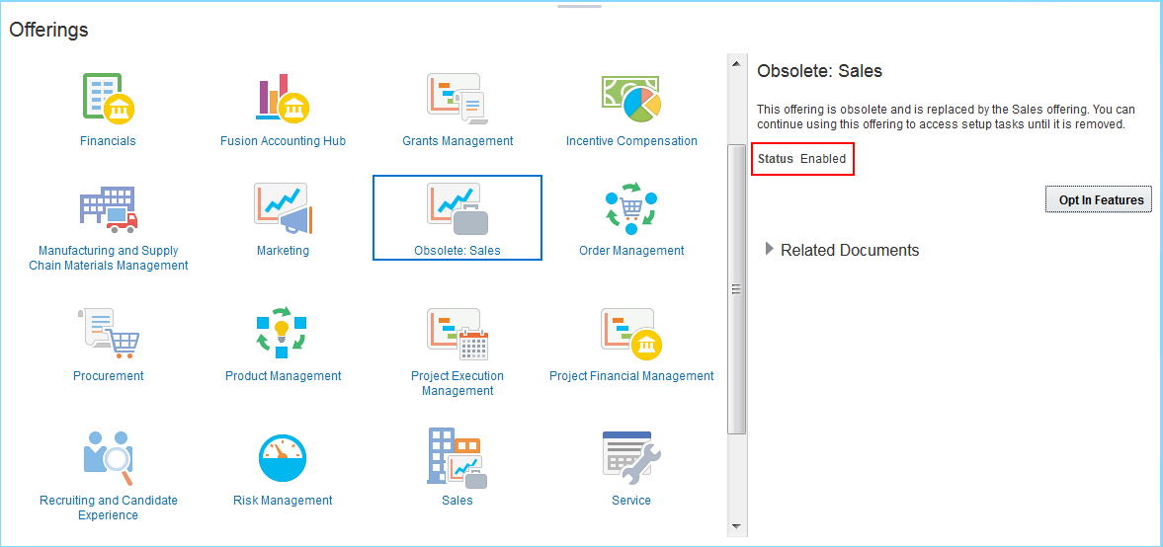This screenshot has width=1163, height=547.
Task: Select the Obsolete: Sales briefcase icon
Action: pos(457,207)
